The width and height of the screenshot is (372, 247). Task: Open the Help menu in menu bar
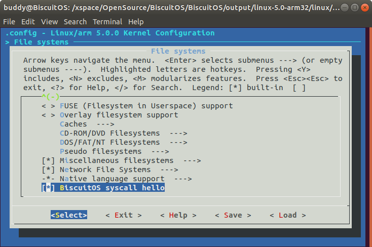pos(136,22)
